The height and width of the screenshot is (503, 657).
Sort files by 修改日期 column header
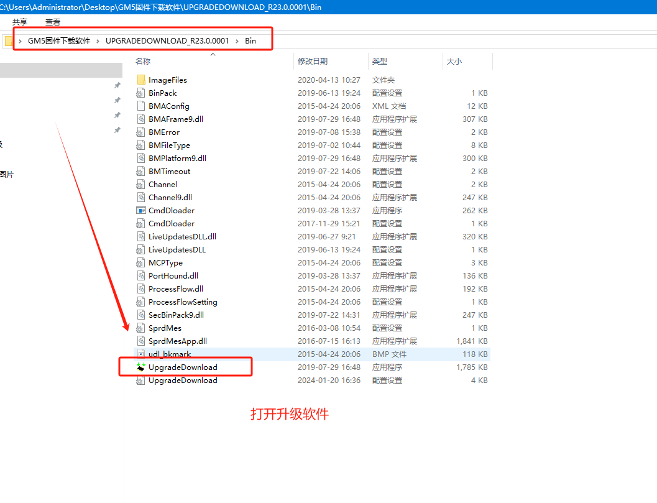click(313, 62)
